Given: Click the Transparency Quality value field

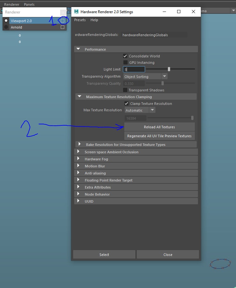Looking at the screenshot, I should 134,84.
